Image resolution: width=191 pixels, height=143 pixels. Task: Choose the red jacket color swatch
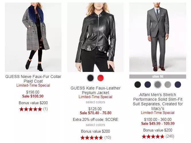tap(100, 78)
